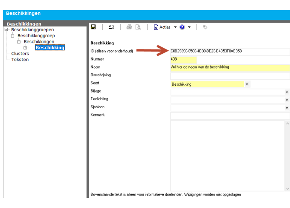Screen dimensions: 290x208
Task: Click the Save floppy disk icon
Action: (x=94, y=27)
